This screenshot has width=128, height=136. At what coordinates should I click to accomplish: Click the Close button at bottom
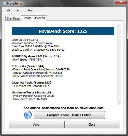click(92, 125)
